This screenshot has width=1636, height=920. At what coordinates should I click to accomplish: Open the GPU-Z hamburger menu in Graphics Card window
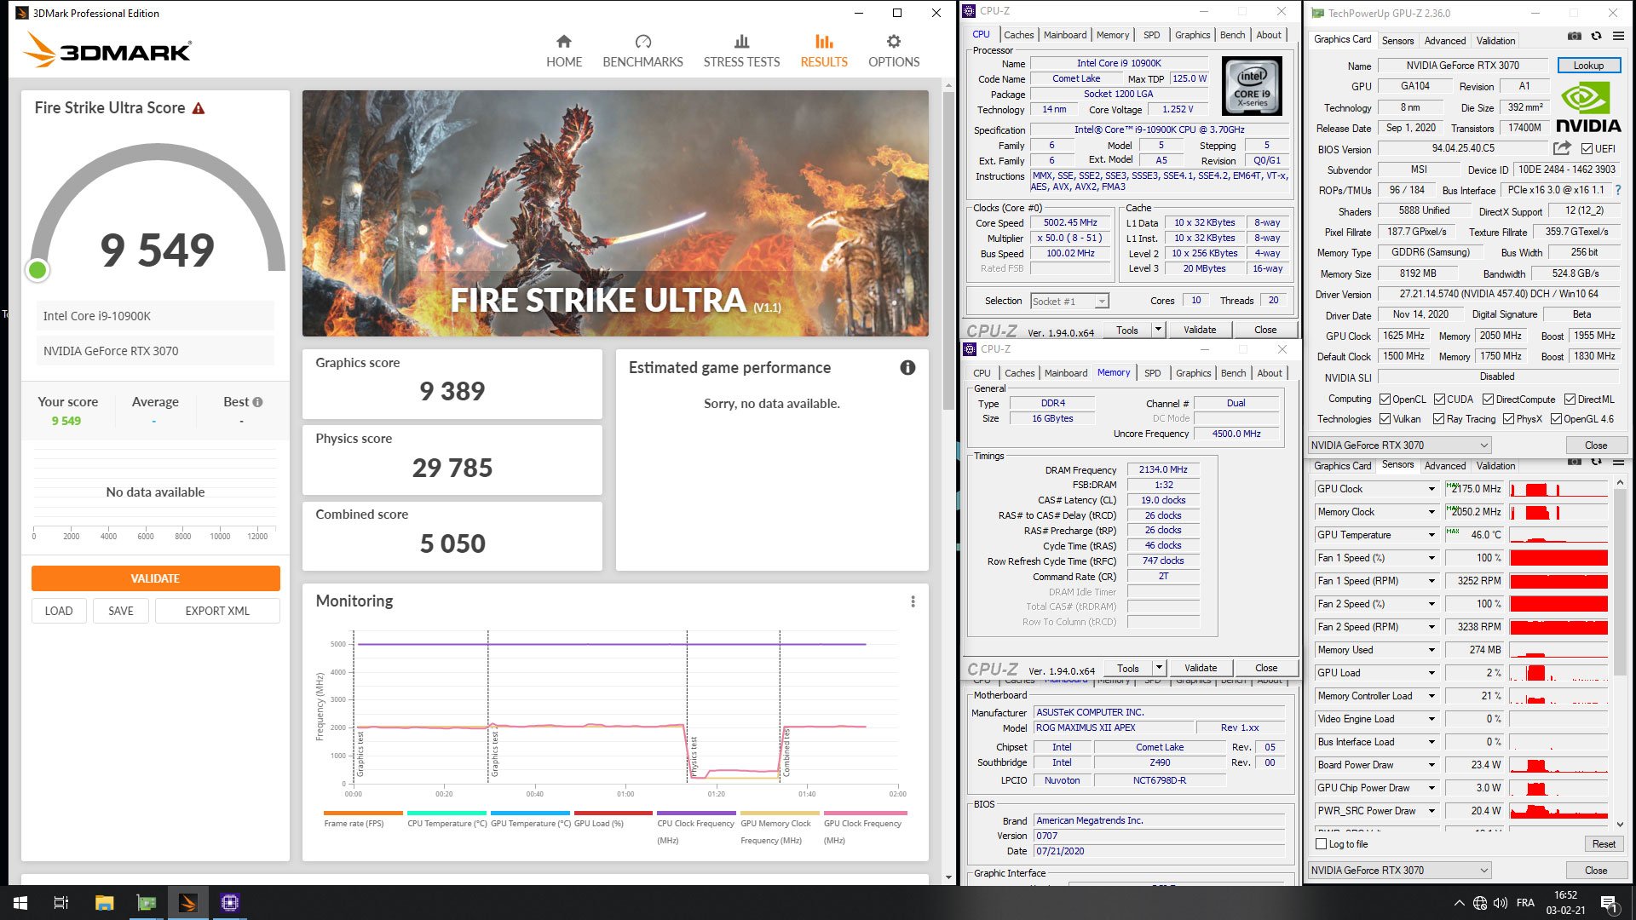[1618, 37]
